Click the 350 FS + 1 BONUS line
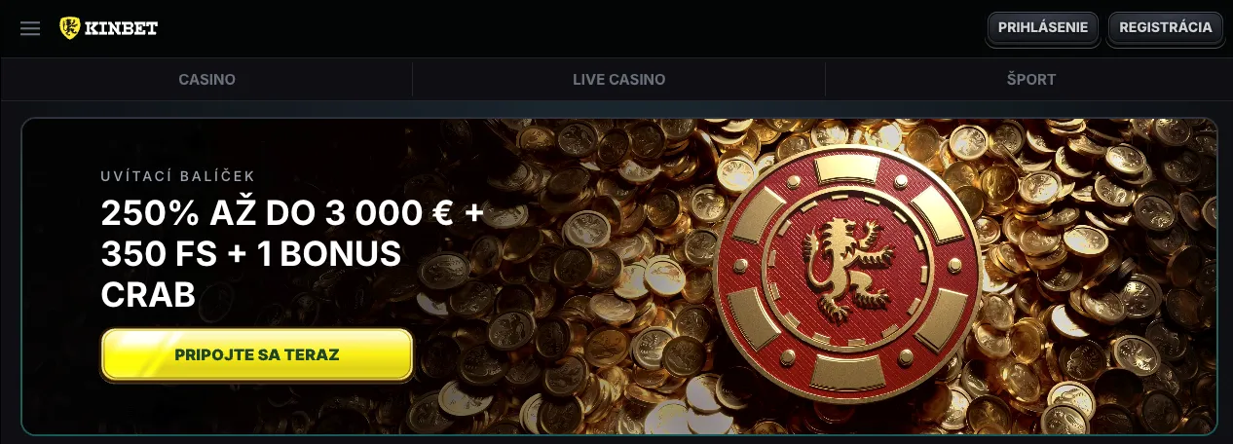The height and width of the screenshot is (444, 1233). (x=251, y=253)
